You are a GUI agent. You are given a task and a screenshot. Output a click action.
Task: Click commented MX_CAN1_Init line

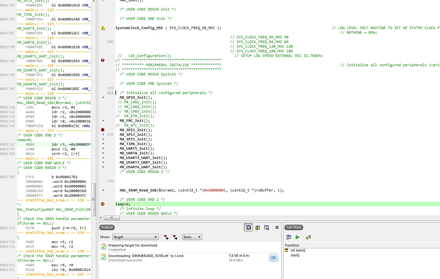tap(137, 102)
